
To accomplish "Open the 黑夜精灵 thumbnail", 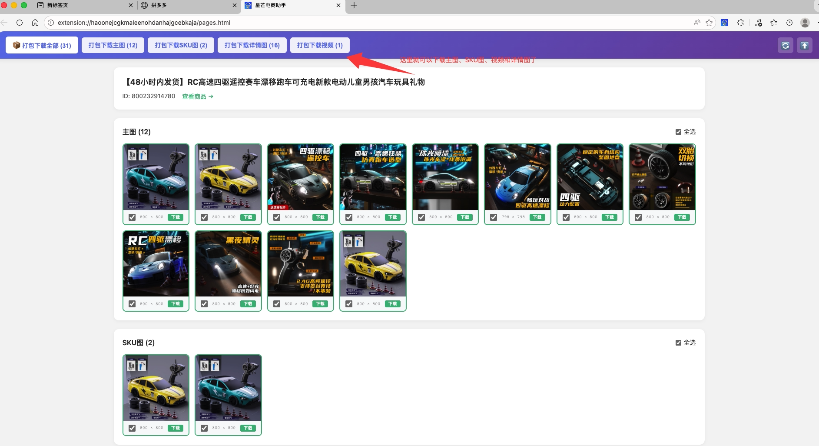I will pyautogui.click(x=228, y=264).
